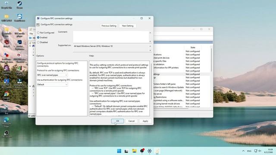
Task: Open Microsoft Edge desktop shortcut
Action: tap(6, 122)
